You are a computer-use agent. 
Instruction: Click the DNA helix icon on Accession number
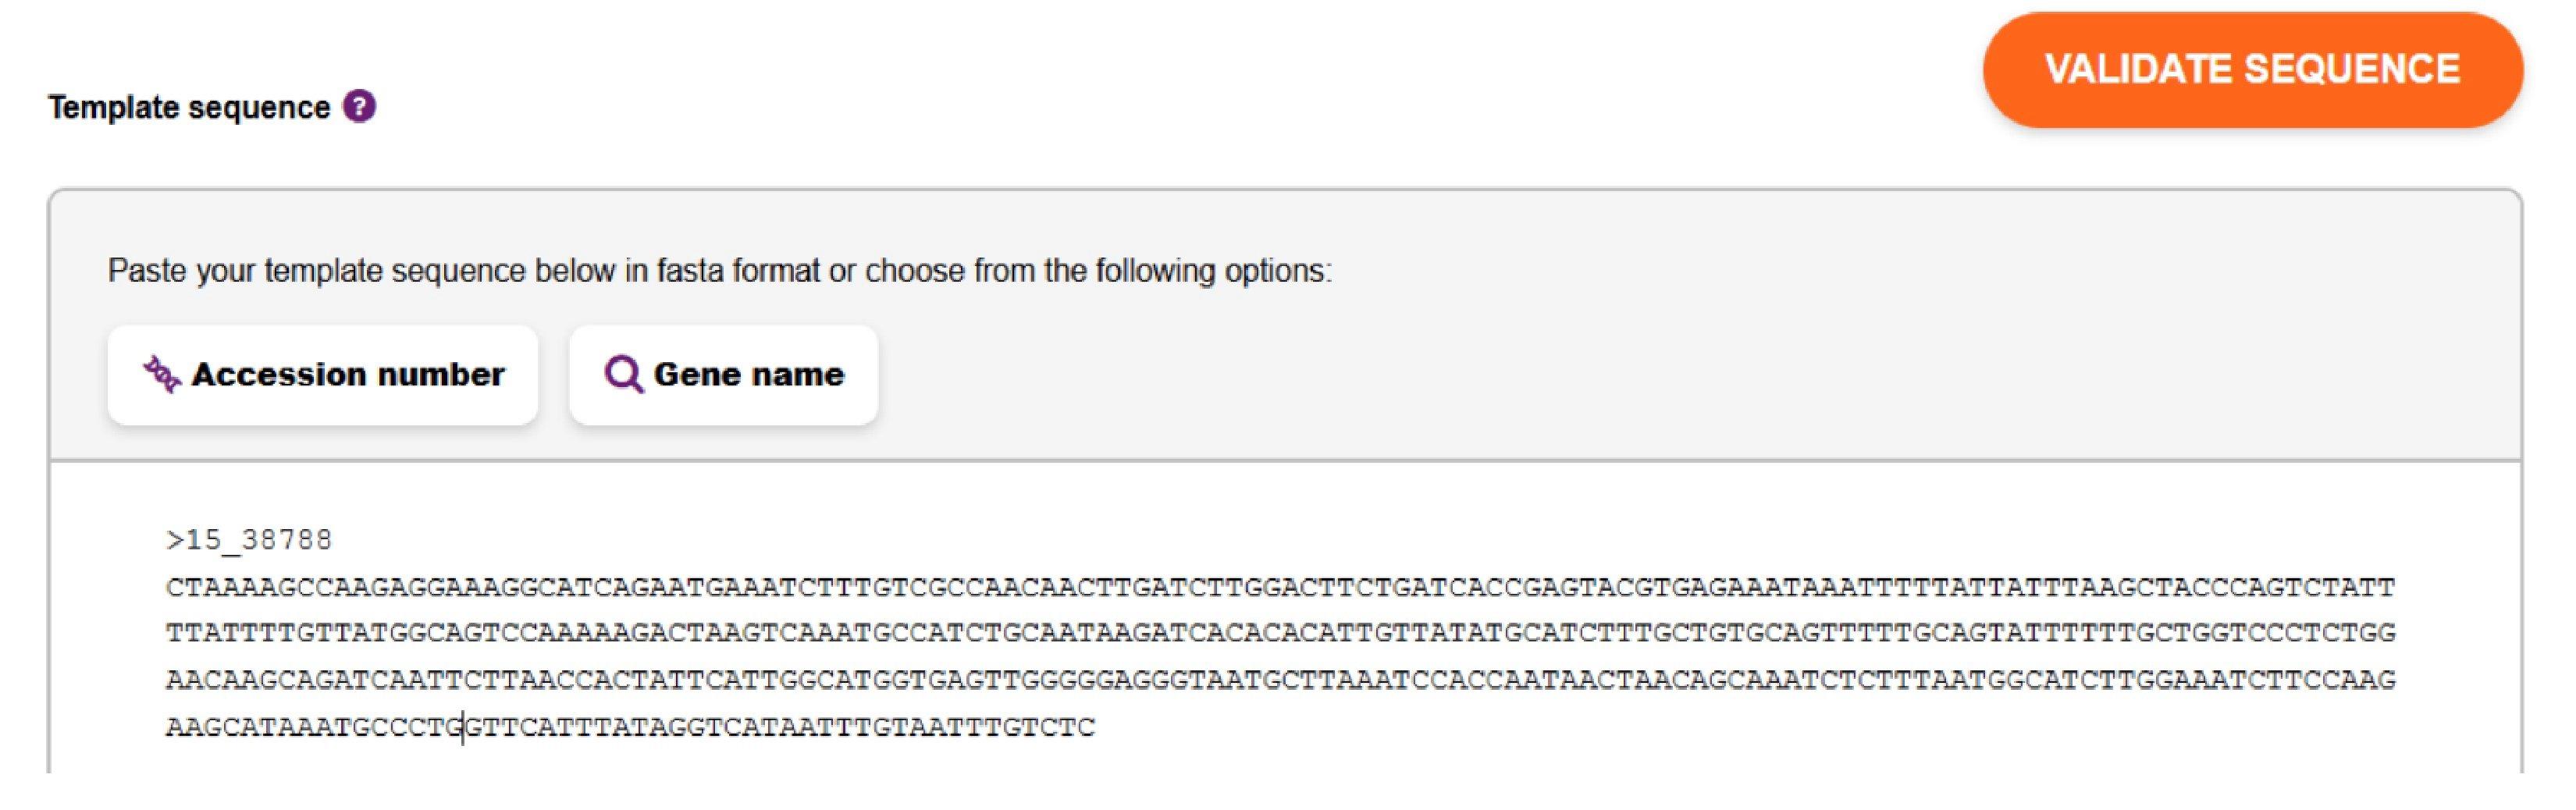point(161,374)
